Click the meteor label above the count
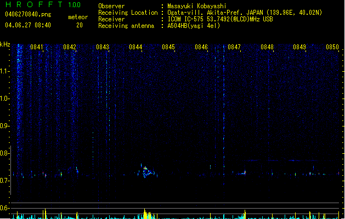Viewport: 345px width, 219px height. [x=78, y=17]
